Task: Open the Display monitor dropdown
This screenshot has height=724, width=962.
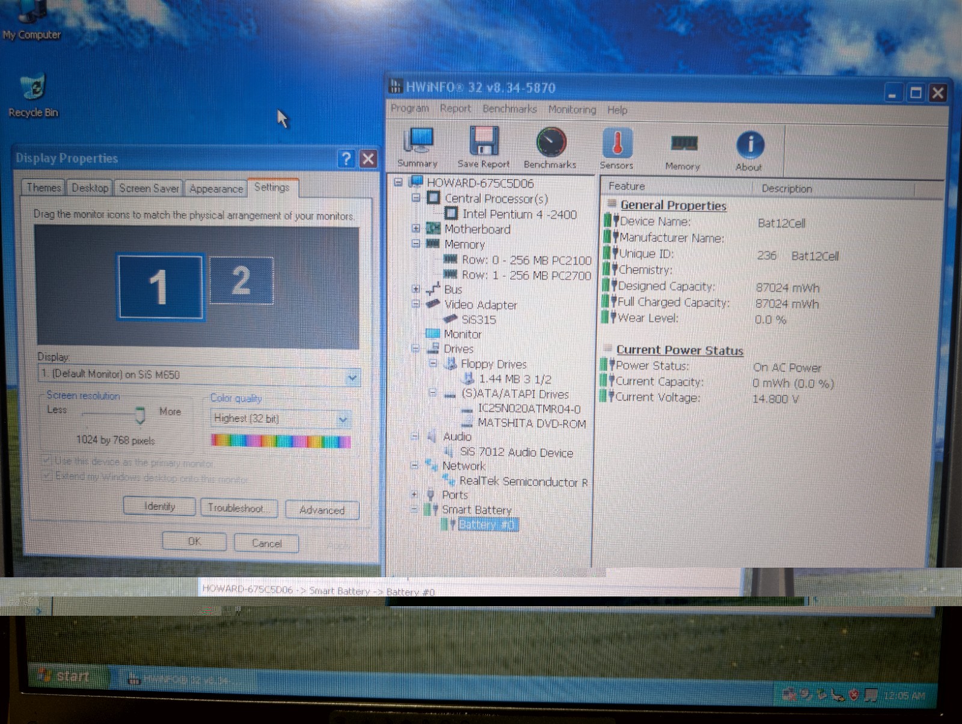Action: click(x=352, y=378)
